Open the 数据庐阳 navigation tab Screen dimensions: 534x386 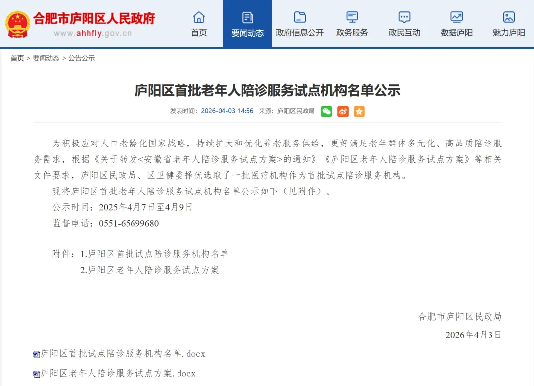click(x=457, y=24)
